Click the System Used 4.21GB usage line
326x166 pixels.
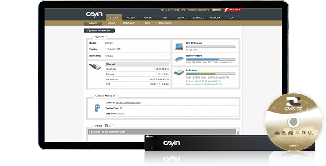click(x=203, y=81)
